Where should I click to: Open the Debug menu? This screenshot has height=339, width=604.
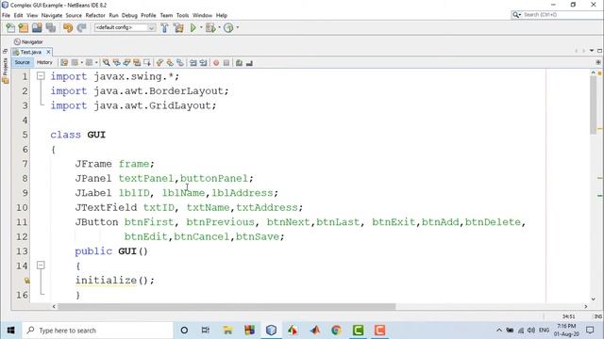click(129, 15)
